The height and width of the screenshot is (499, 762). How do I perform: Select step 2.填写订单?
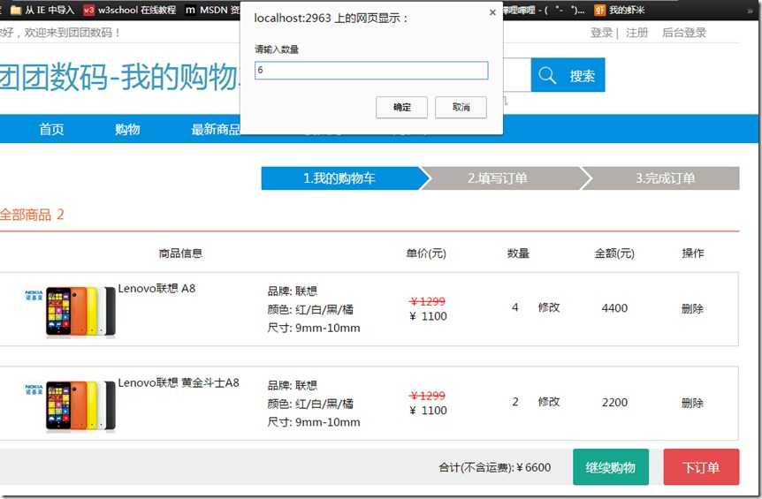[x=501, y=178]
